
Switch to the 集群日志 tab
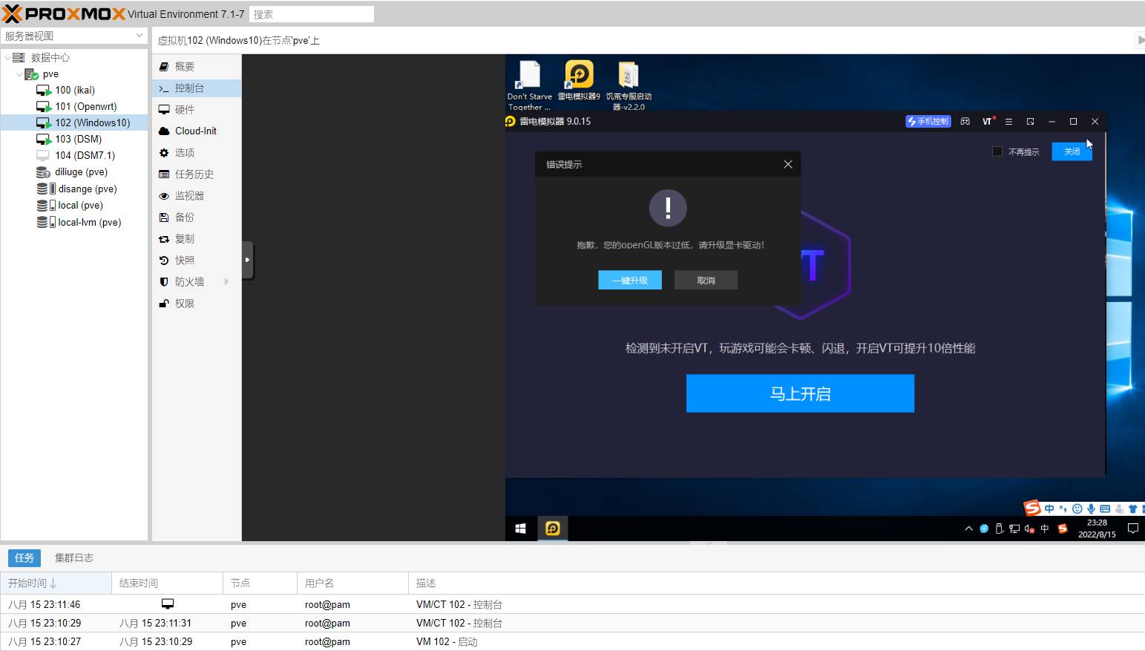pyautogui.click(x=74, y=557)
